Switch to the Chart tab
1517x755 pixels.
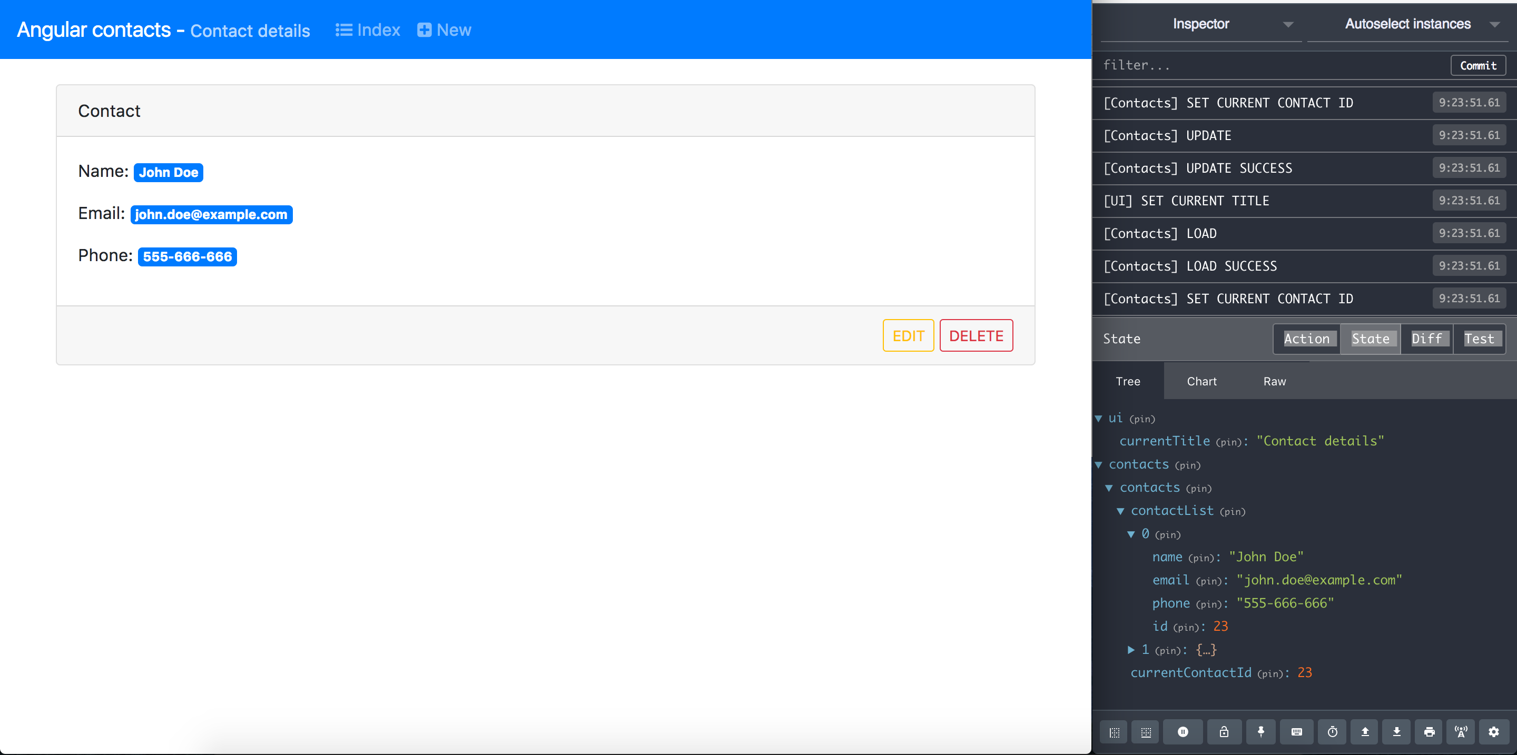pyautogui.click(x=1201, y=381)
